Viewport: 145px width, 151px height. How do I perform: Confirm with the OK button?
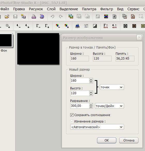pos(107,140)
